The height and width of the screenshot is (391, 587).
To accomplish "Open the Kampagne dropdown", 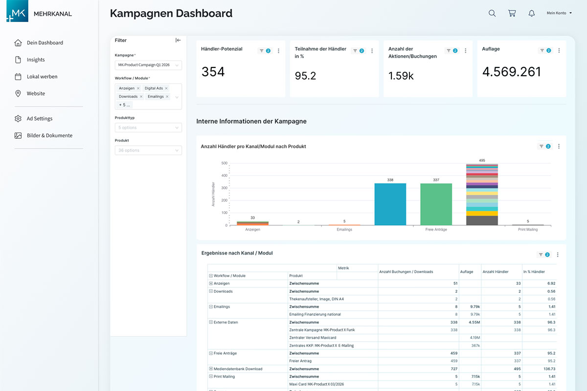I will point(148,65).
